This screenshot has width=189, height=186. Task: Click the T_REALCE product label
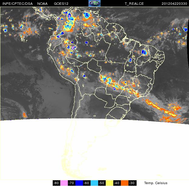[x=134, y=4]
